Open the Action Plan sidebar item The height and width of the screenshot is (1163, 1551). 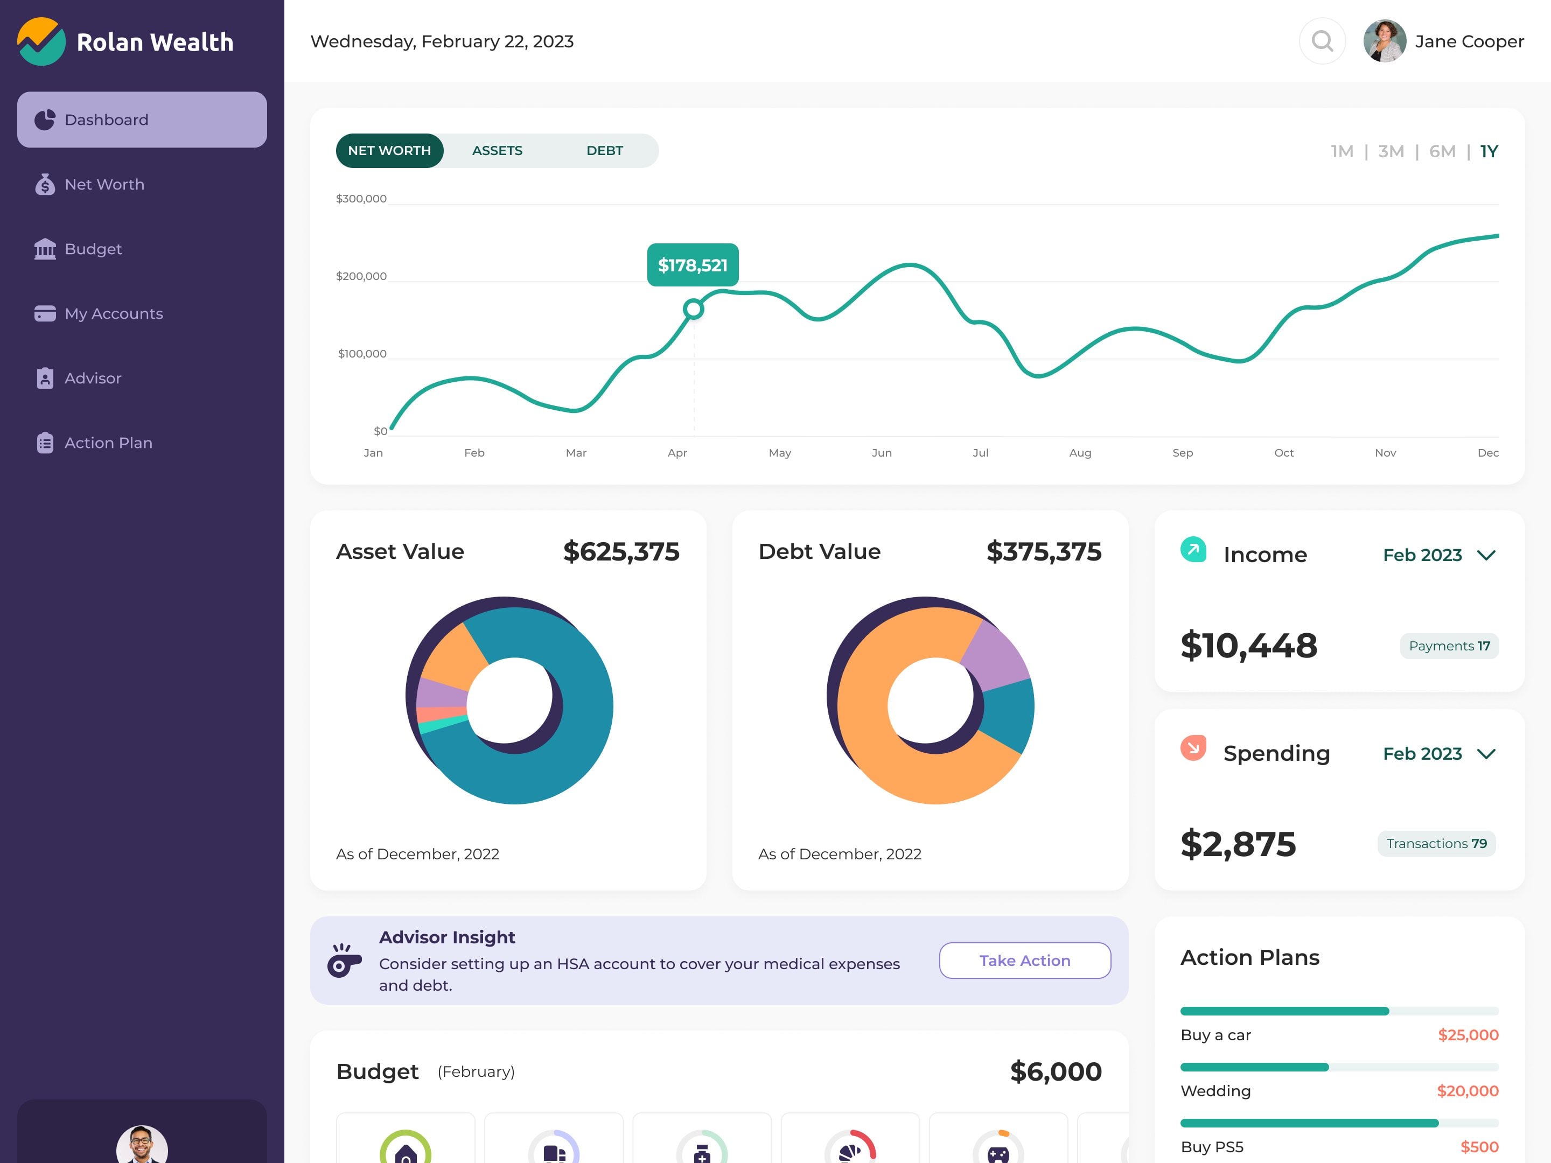point(142,443)
